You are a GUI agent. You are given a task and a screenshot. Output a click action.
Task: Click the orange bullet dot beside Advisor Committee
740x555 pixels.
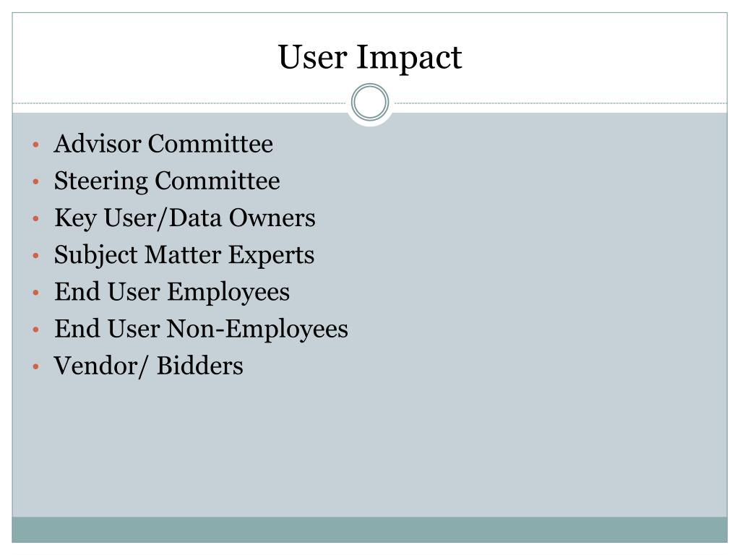point(36,145)
